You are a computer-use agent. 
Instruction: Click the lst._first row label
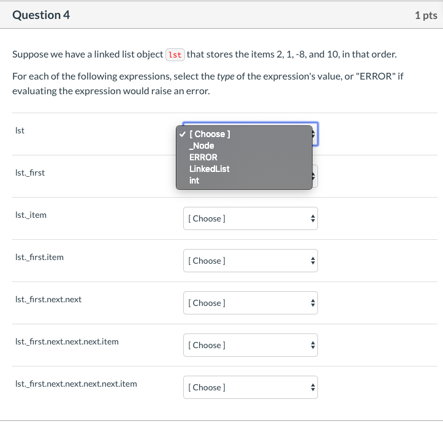[x=30, y=173]
